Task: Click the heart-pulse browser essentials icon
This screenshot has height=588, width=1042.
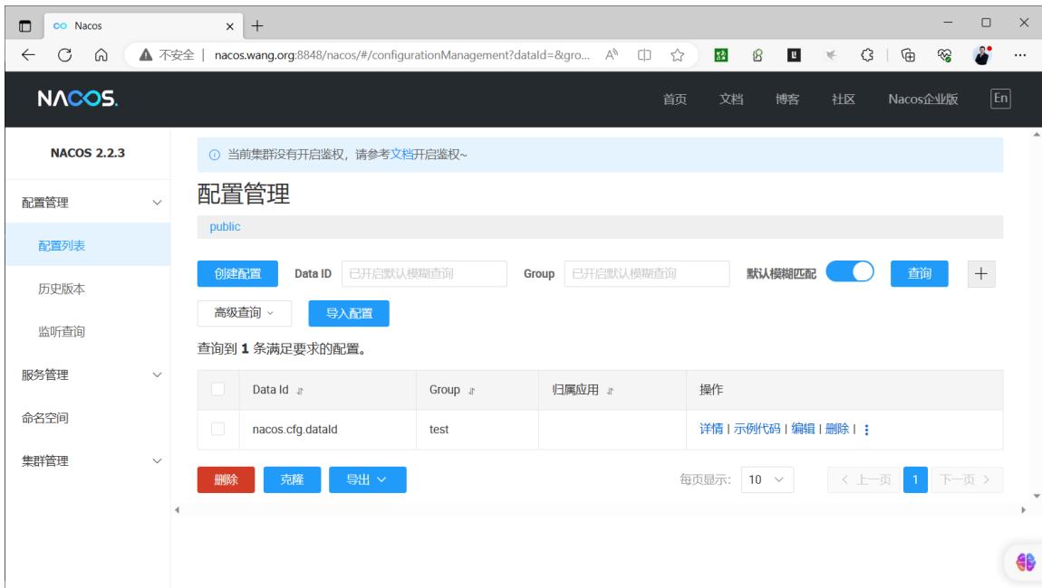Action: 944,55
